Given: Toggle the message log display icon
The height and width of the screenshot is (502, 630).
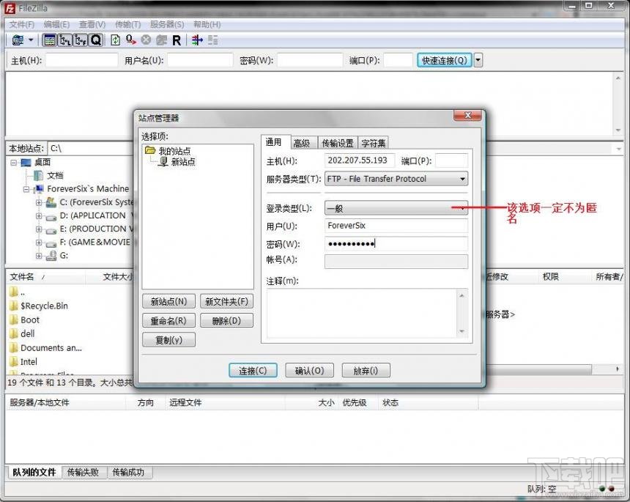Looking at the screenshot, I should point(49,40).
